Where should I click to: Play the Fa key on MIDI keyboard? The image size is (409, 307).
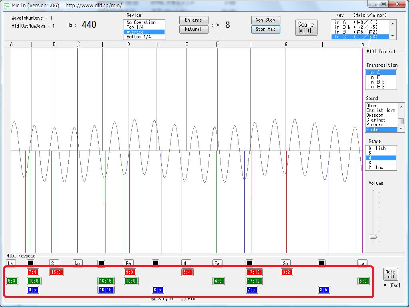(217, 263)
